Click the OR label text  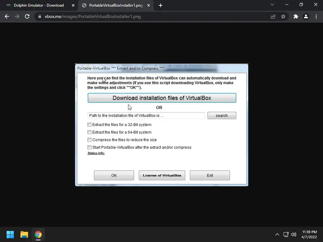point(159,107)
